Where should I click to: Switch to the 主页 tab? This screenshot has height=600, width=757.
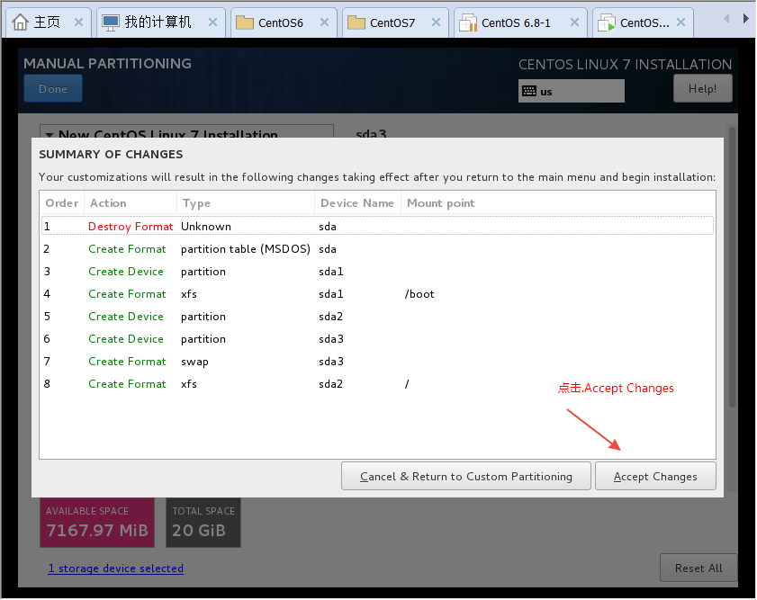coord(47,22)
